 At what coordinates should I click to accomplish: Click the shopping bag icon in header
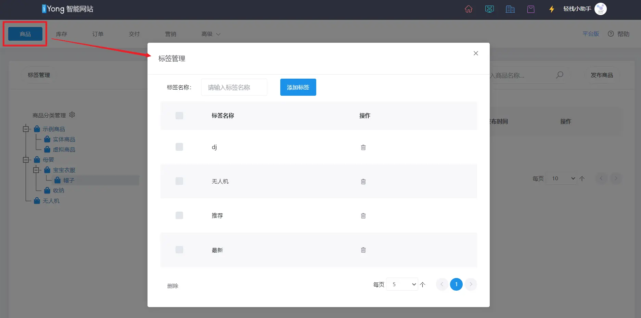(x=531, y=9)
